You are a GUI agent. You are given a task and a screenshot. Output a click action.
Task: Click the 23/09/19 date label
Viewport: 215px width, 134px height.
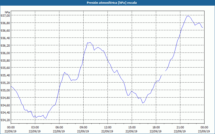coord(204,131)
